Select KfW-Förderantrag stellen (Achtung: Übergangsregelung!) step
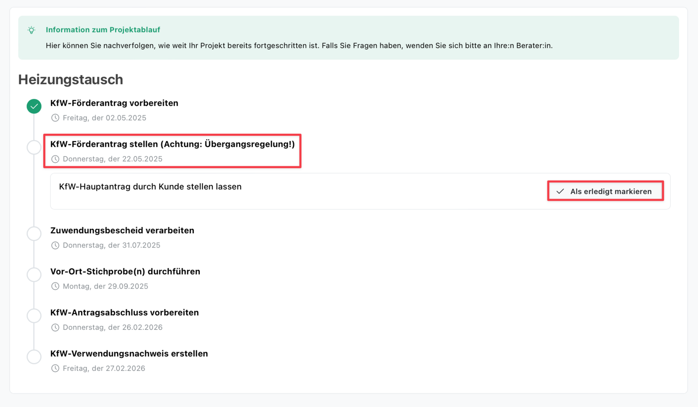The height and width of the screenshot is (407, 698). pyautogui.click(x=172, y=144)
